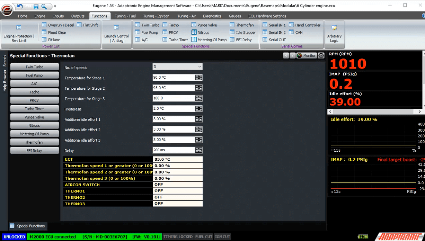Open Flat Shift function
425x241 pixels.
coord(88,25)
